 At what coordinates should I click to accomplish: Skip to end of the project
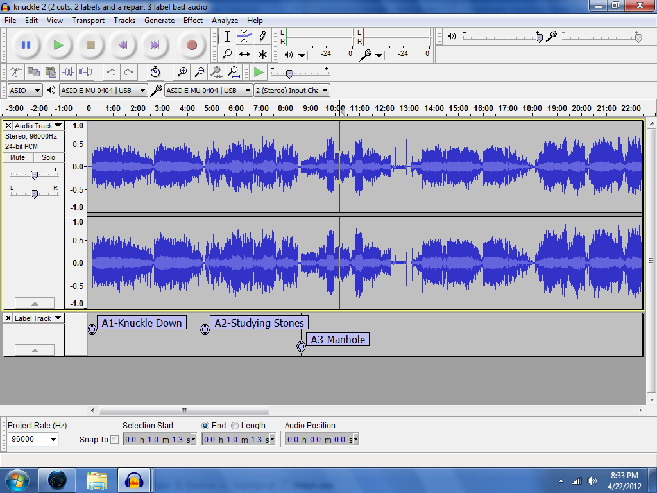coord(155,45)
